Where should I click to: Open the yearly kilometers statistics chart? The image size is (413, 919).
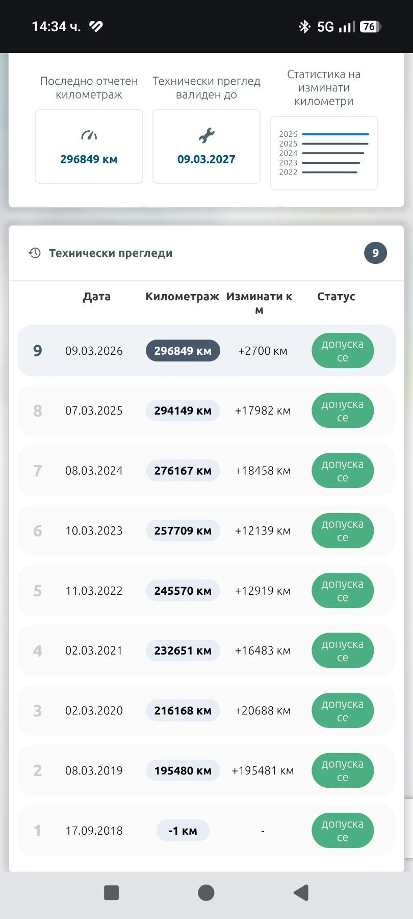tap(324, 153)
